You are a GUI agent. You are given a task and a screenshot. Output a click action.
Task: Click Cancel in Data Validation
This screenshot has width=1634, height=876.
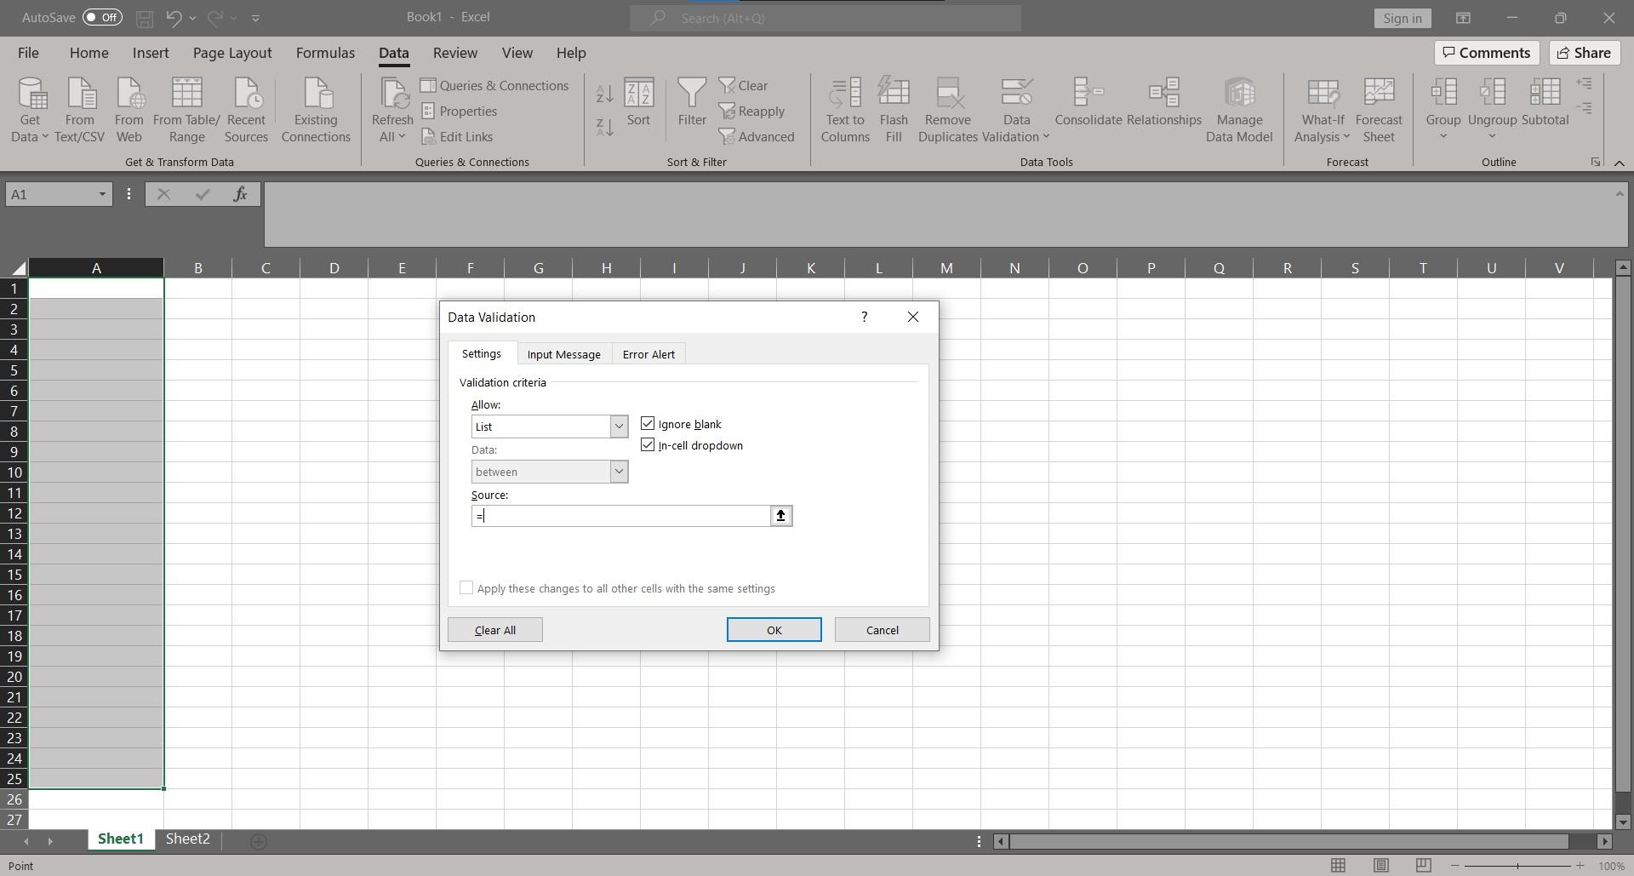[882, 630]
